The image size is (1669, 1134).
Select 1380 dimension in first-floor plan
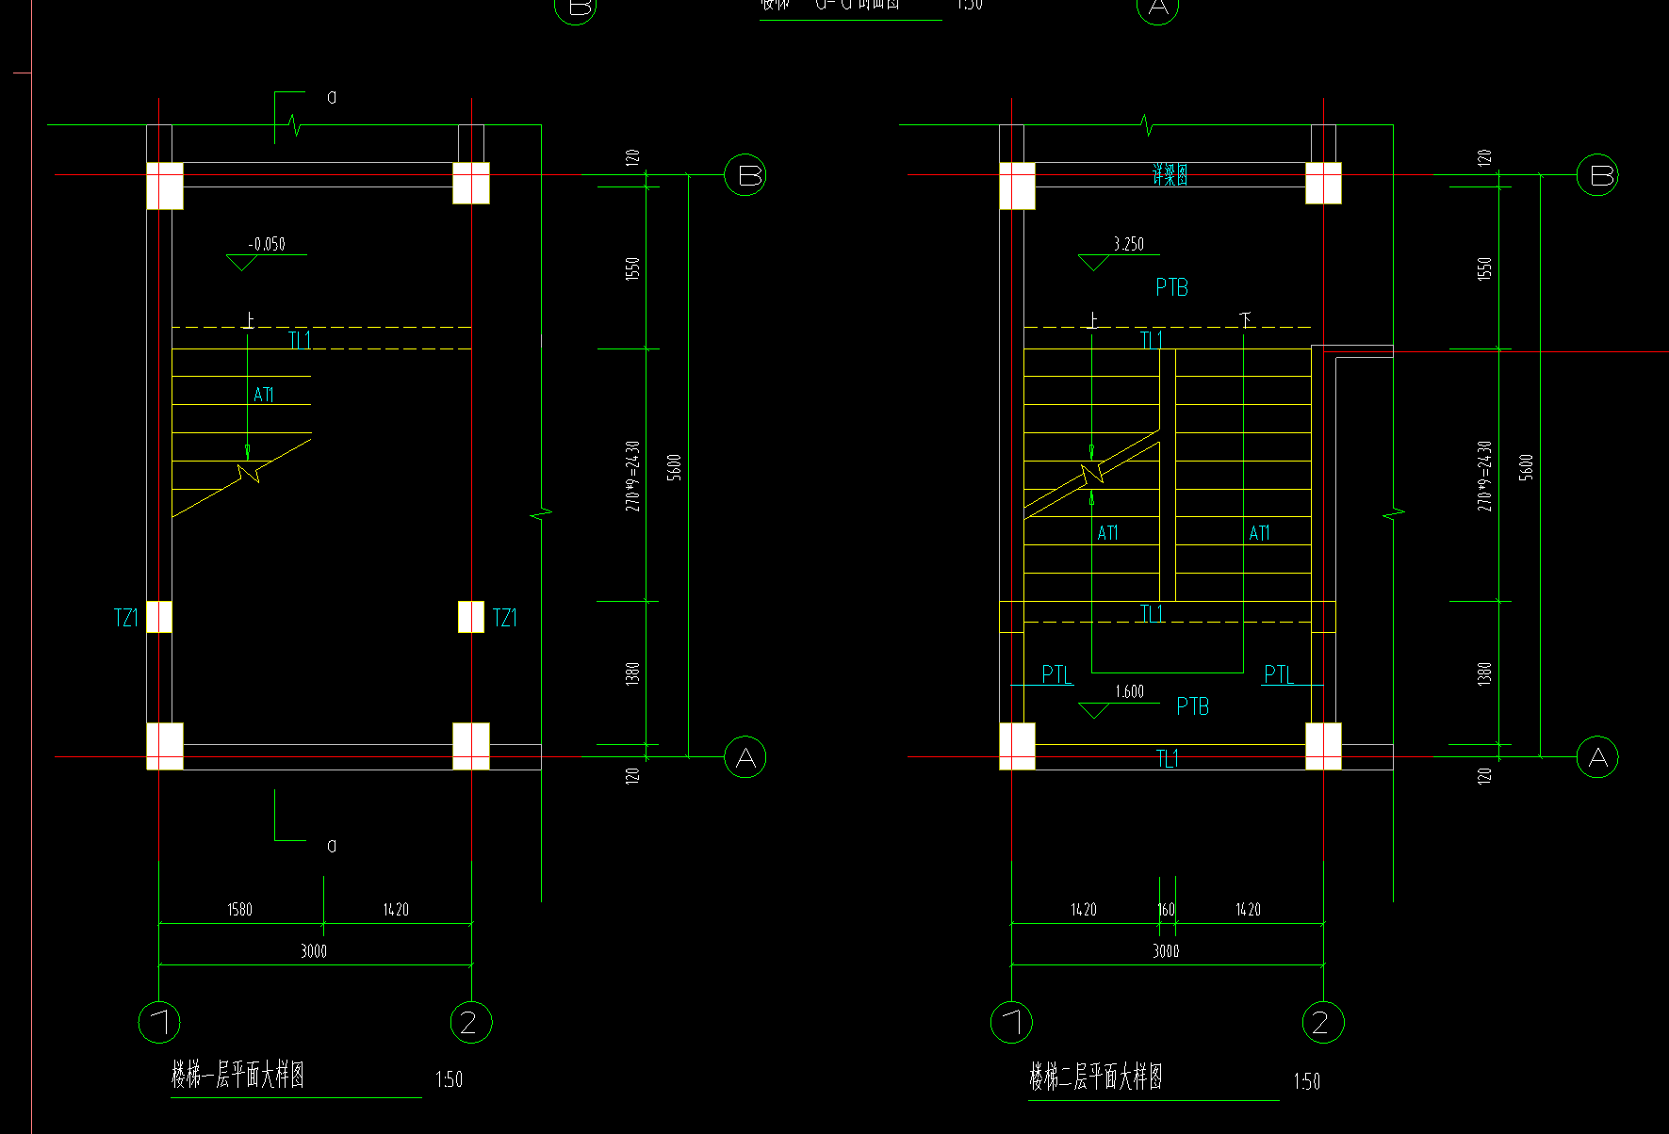pyautogui.click(x=632, y=673)
